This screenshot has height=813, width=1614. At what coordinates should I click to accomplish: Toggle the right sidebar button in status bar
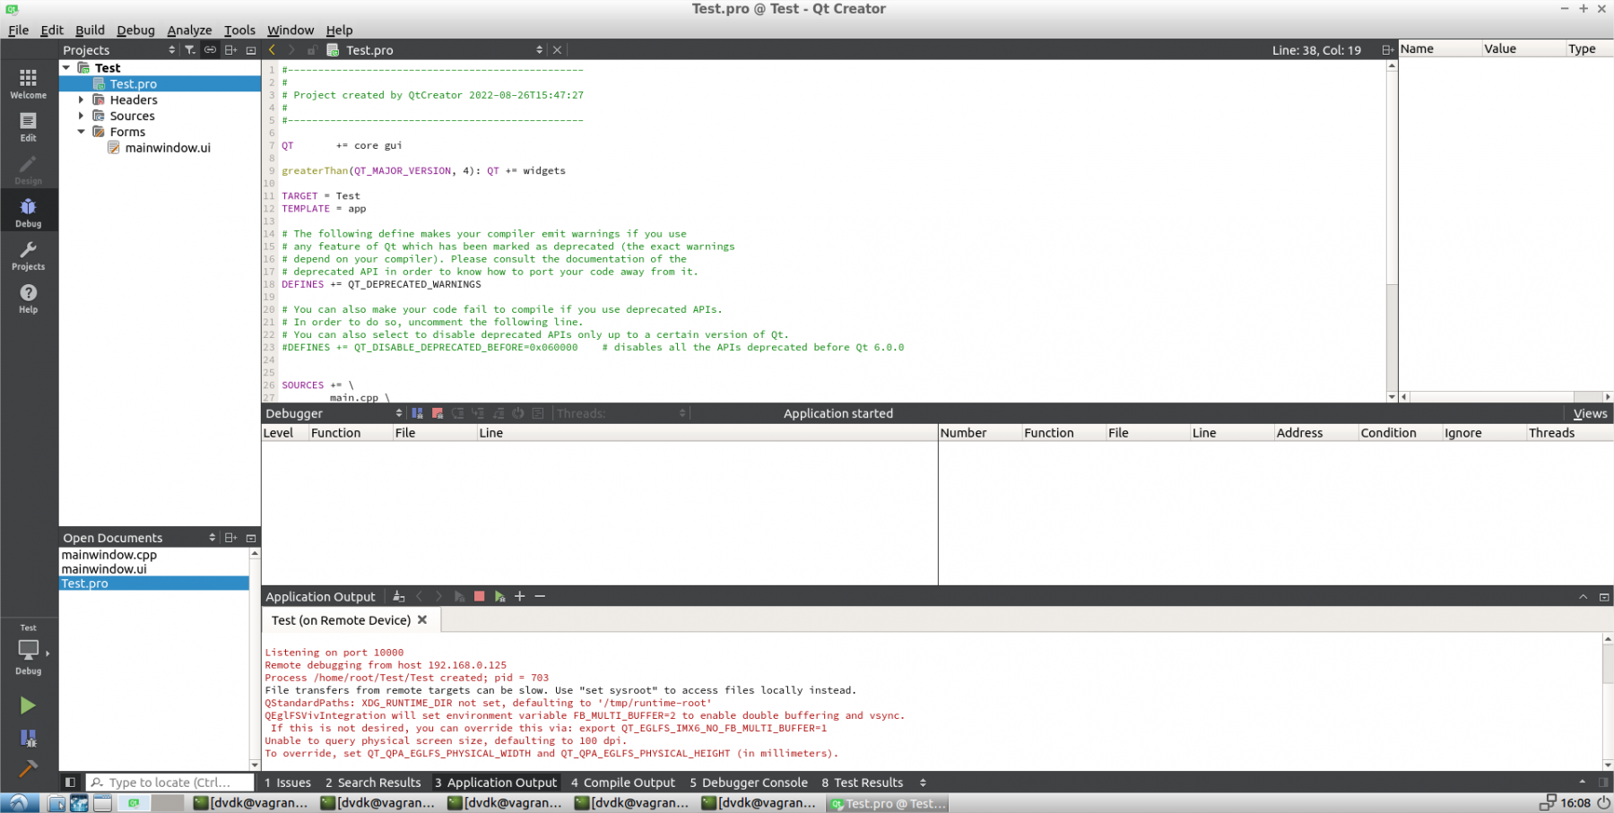(1603, 783)
